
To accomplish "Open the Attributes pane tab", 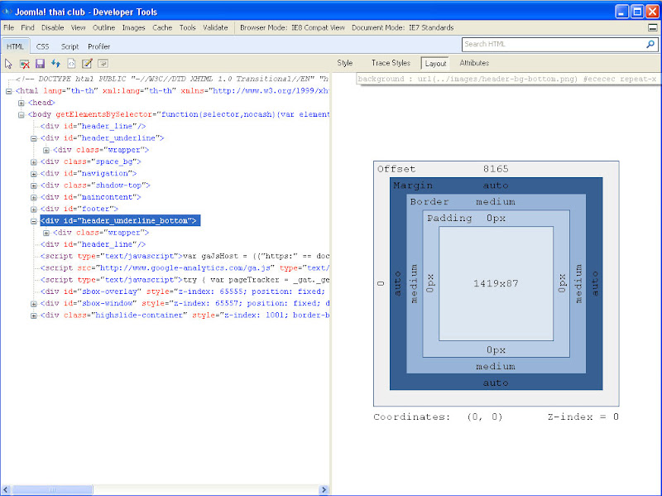I will [x=474, y=63].
